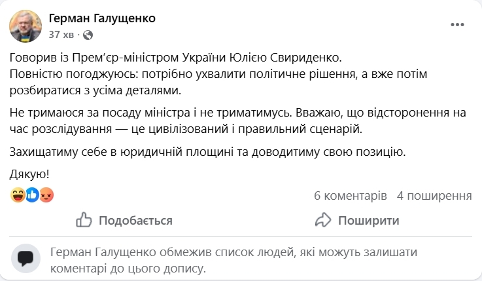
Task: Click the Angry red reaction emoji
Action: pyautogui.click(x=46, y=195)
